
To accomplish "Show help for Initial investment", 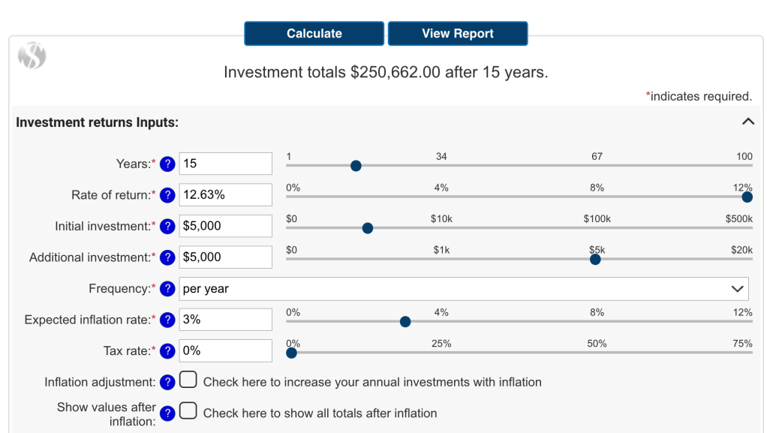I will [x=167, y=226].
